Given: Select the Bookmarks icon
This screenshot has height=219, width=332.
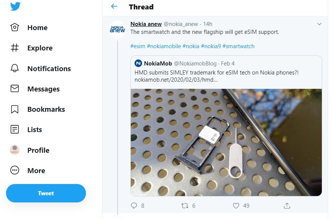Looking at the screenshot, I should (x=15, y=109).
